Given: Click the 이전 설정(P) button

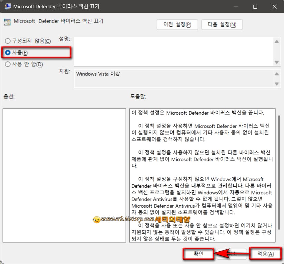Looking at the screenshot, I should click(177, 24).
